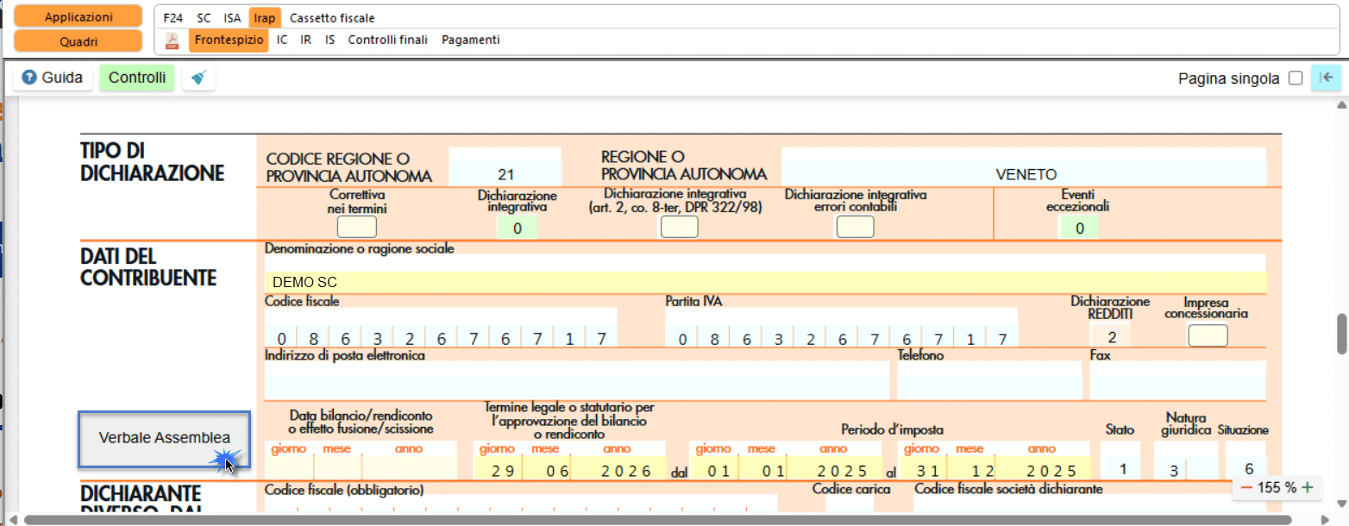The width and height of the screenshot is (1349, 526).
Task: Enable the Pagina singola checkbox
Action: (1295, 78)
